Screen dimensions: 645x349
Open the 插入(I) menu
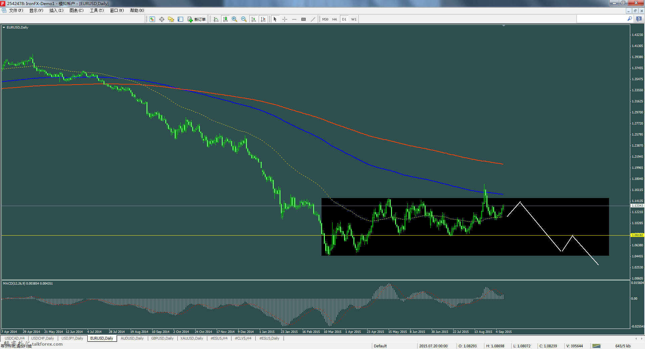(x=56, y=10)
